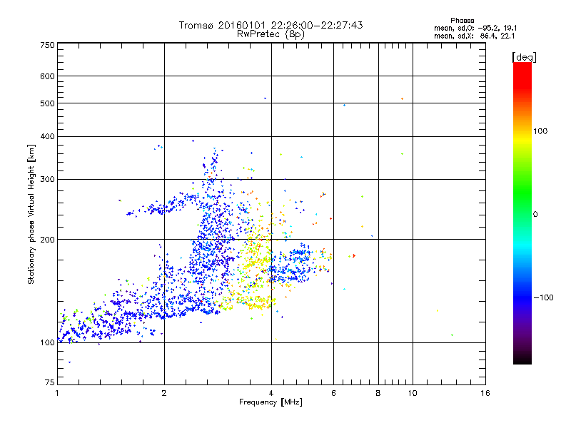Screen dimensions: 571x428
Task: Click the "200" height tick label
Action: 48,240
